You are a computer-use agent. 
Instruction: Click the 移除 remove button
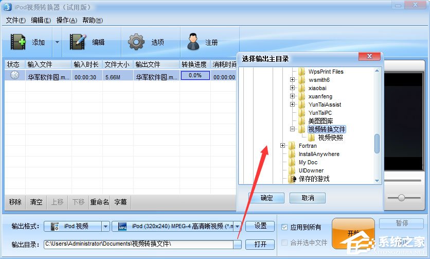pyautogui.click(x=15, y=202)
